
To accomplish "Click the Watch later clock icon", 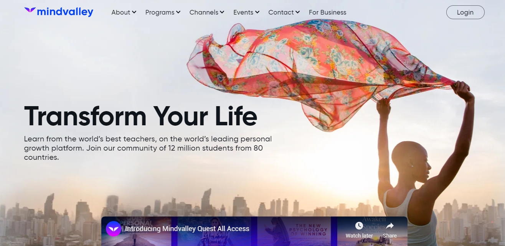I will [x=359, y=226].
